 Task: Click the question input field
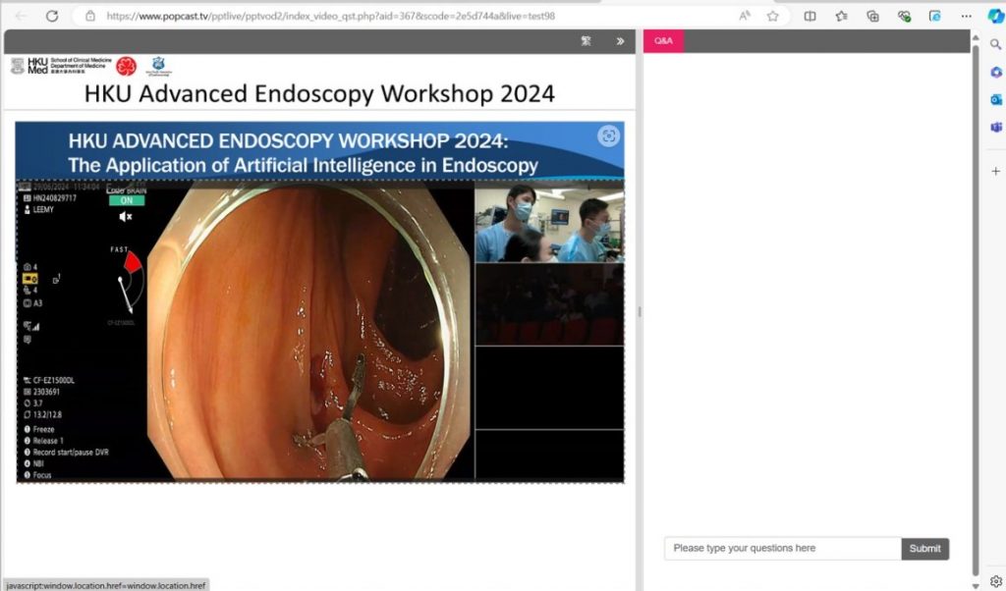pos(783,548)
